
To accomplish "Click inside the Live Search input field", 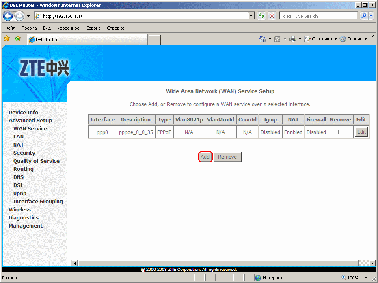I will tap(318, 16).
